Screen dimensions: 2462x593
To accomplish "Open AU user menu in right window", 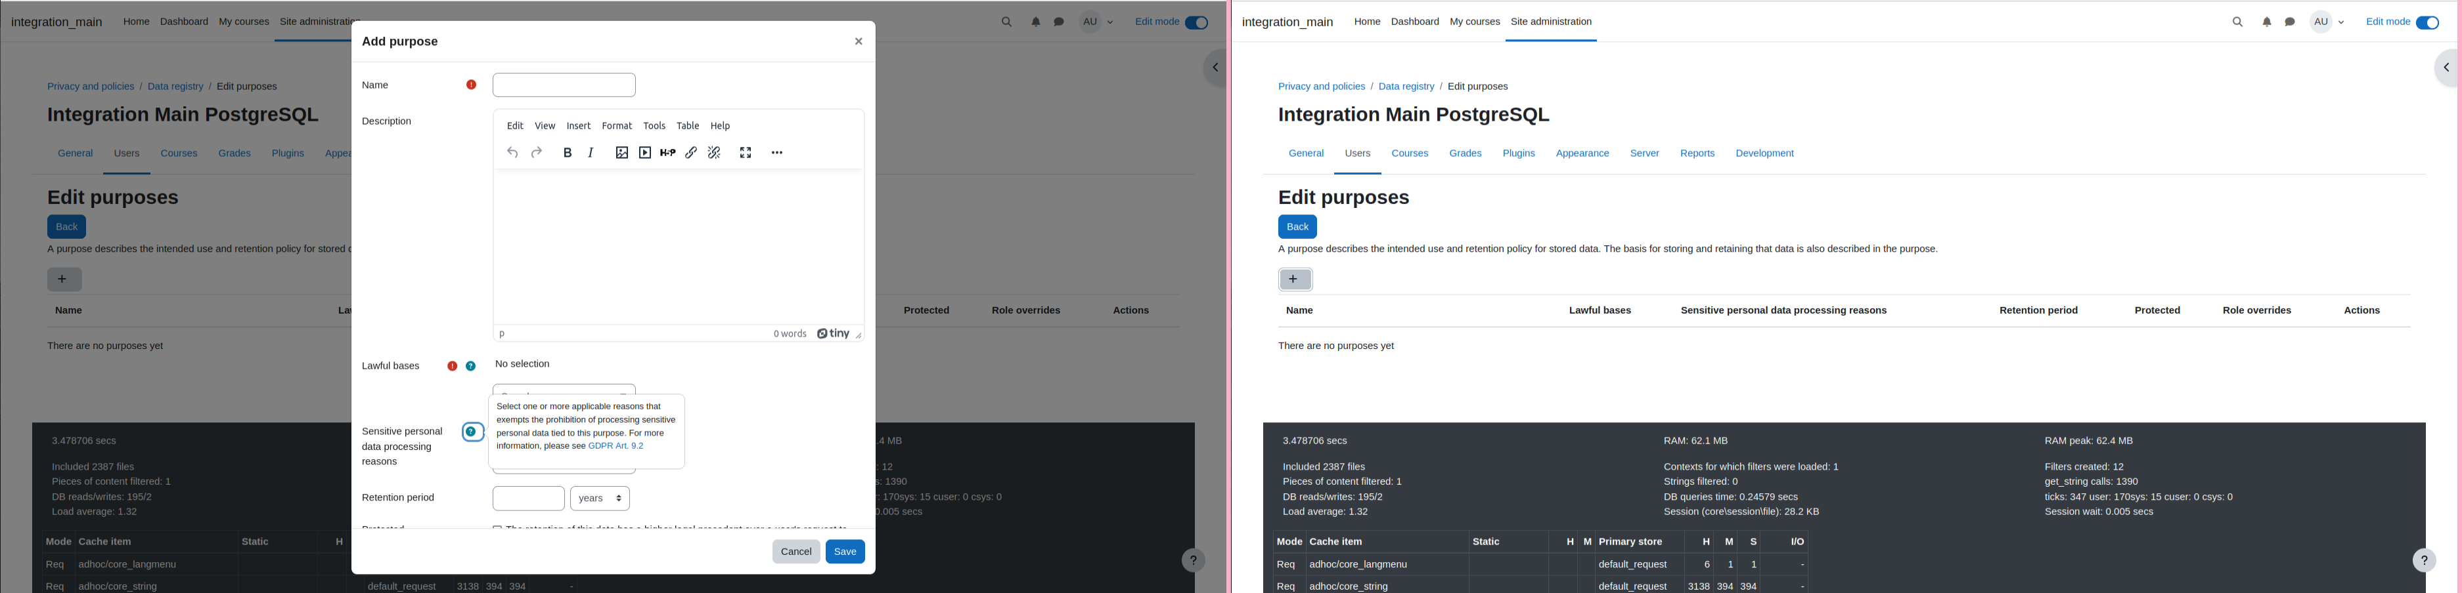I will coord(2327,22).
